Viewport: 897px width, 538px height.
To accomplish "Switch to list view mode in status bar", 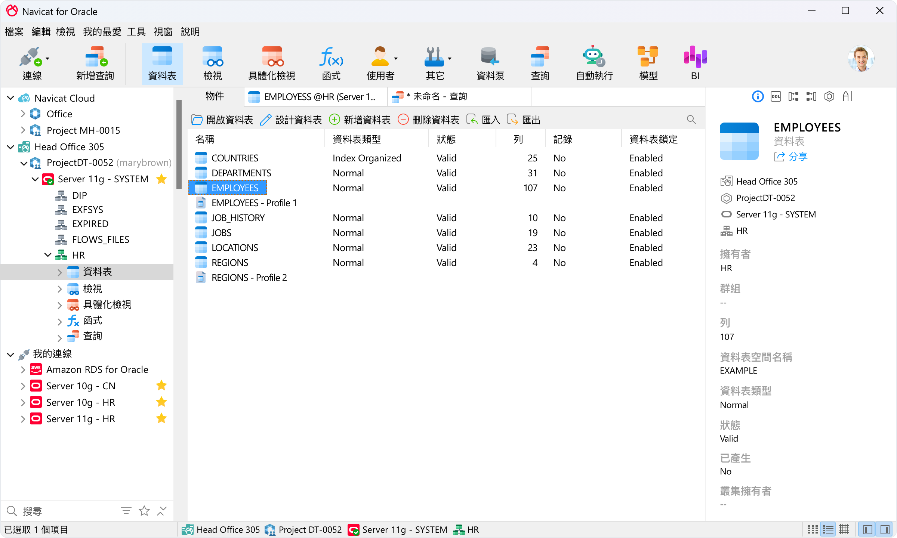I will pos(828,529).
